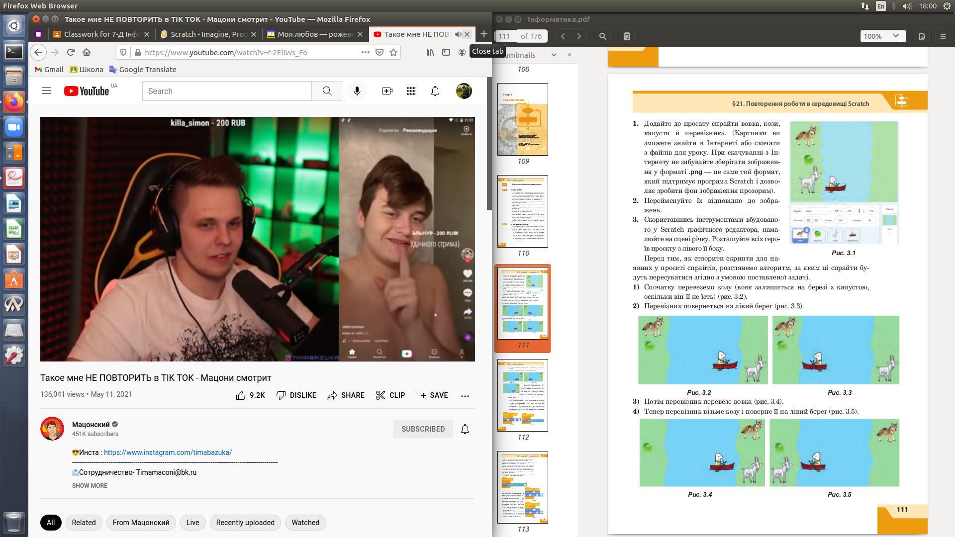Click the PDF viewer search magnifier
The image size is (955, 537).
click(x=602, y=36)
